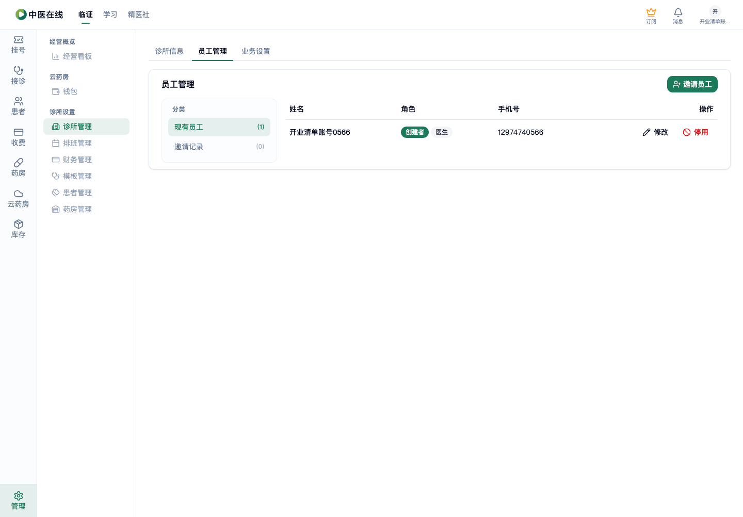This screenshot has width=743, height=517.
Task: Click 修改 for 开业清单账号0566
Action: (655, 132)
